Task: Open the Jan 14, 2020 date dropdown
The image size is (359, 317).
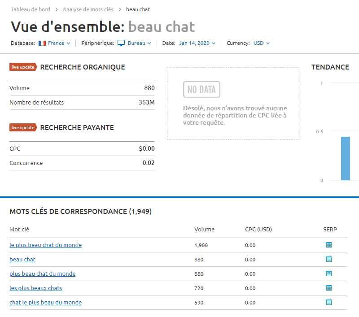Action: pos(197,43)
